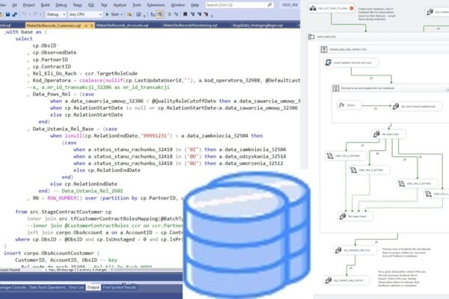
Task: Click the decrease indent icon
Action: point(169,14)
